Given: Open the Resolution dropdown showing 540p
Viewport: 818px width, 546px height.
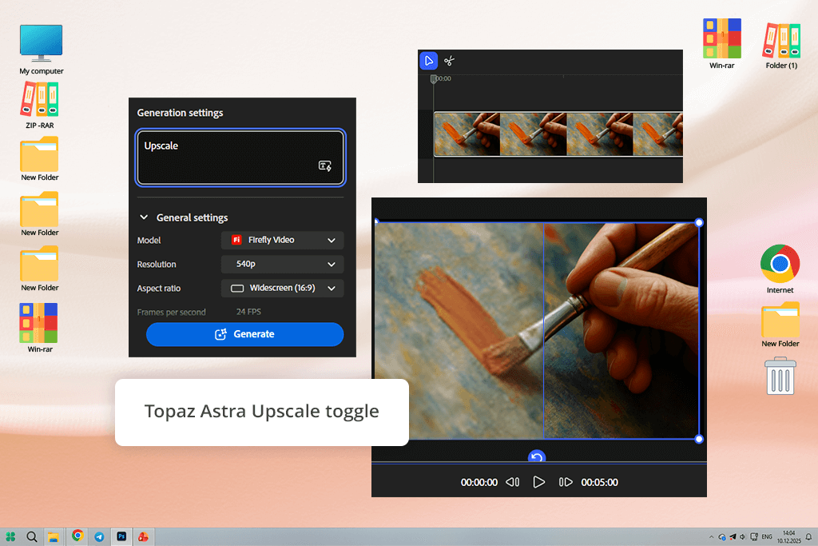Looking at the screenshot, I should click(282, 264).
